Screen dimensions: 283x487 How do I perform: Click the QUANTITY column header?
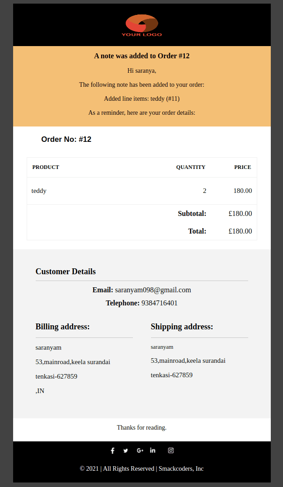[x=191, y=167]
